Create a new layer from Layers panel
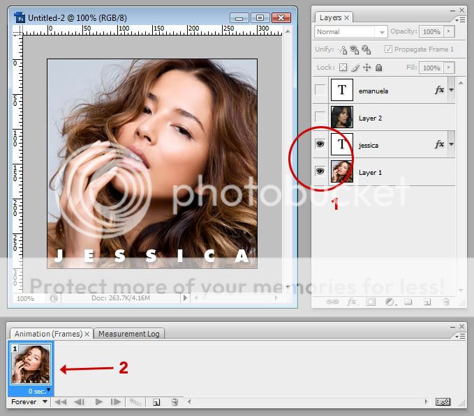 click(427, 302)
